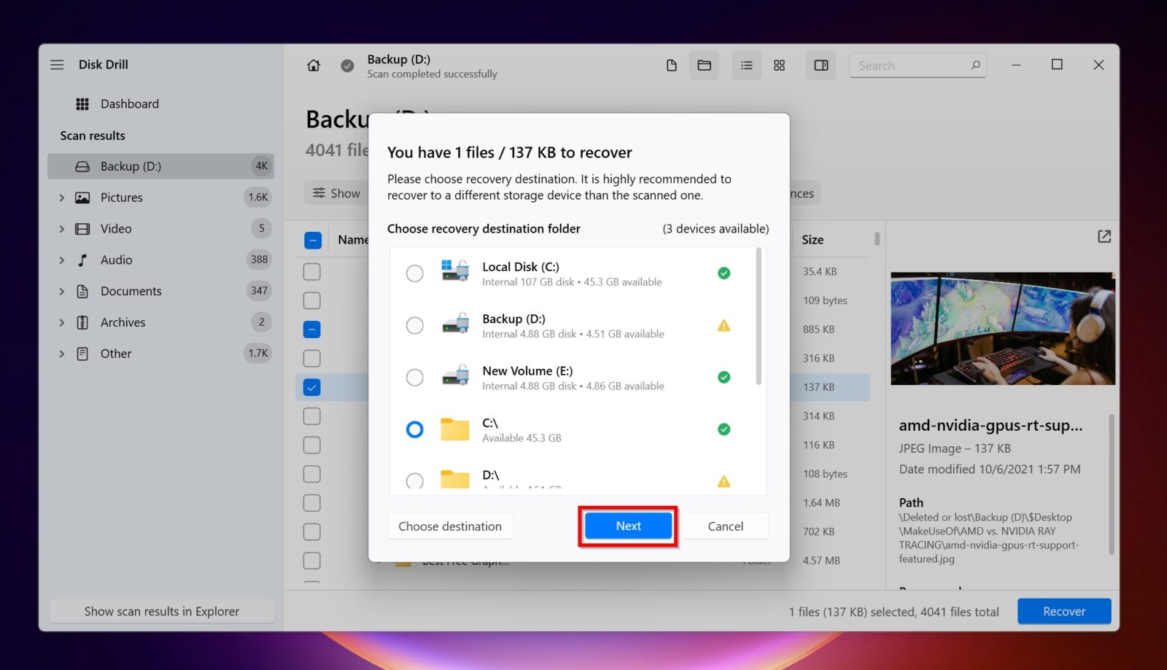
Task: Select Local Disk (C:) radio button
Action: [414, 273]
